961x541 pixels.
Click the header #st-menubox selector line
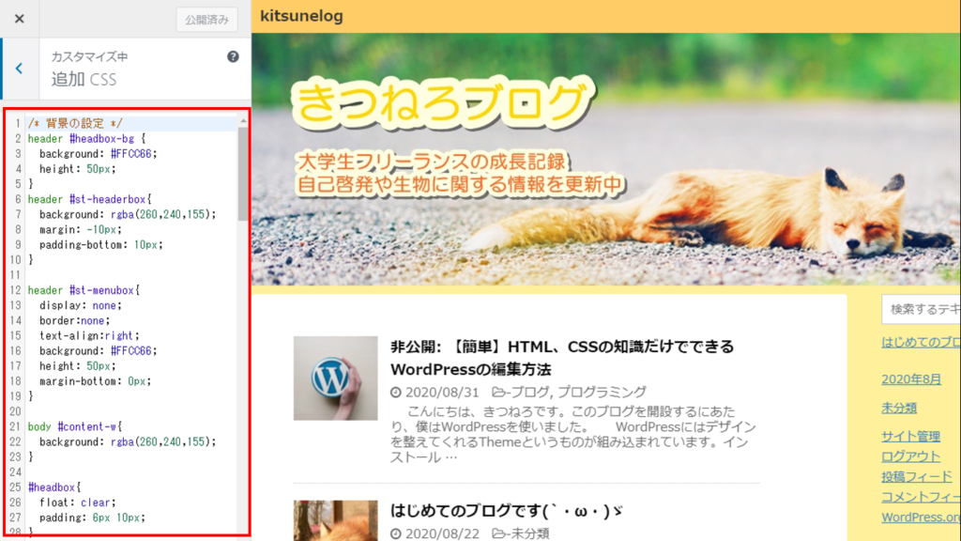[84, 290]
